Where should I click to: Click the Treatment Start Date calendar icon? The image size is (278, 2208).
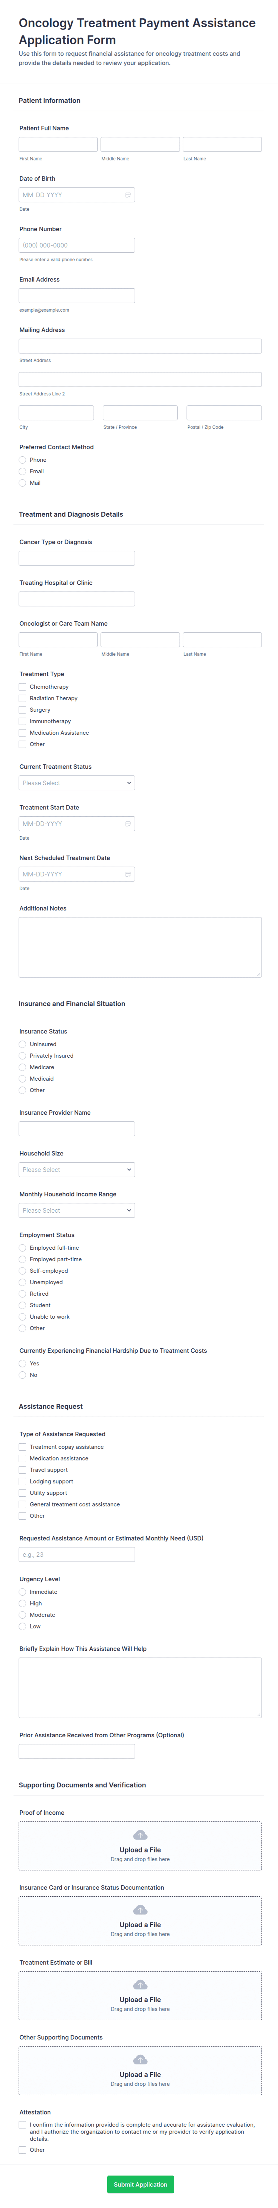click(x=128, y=824)
